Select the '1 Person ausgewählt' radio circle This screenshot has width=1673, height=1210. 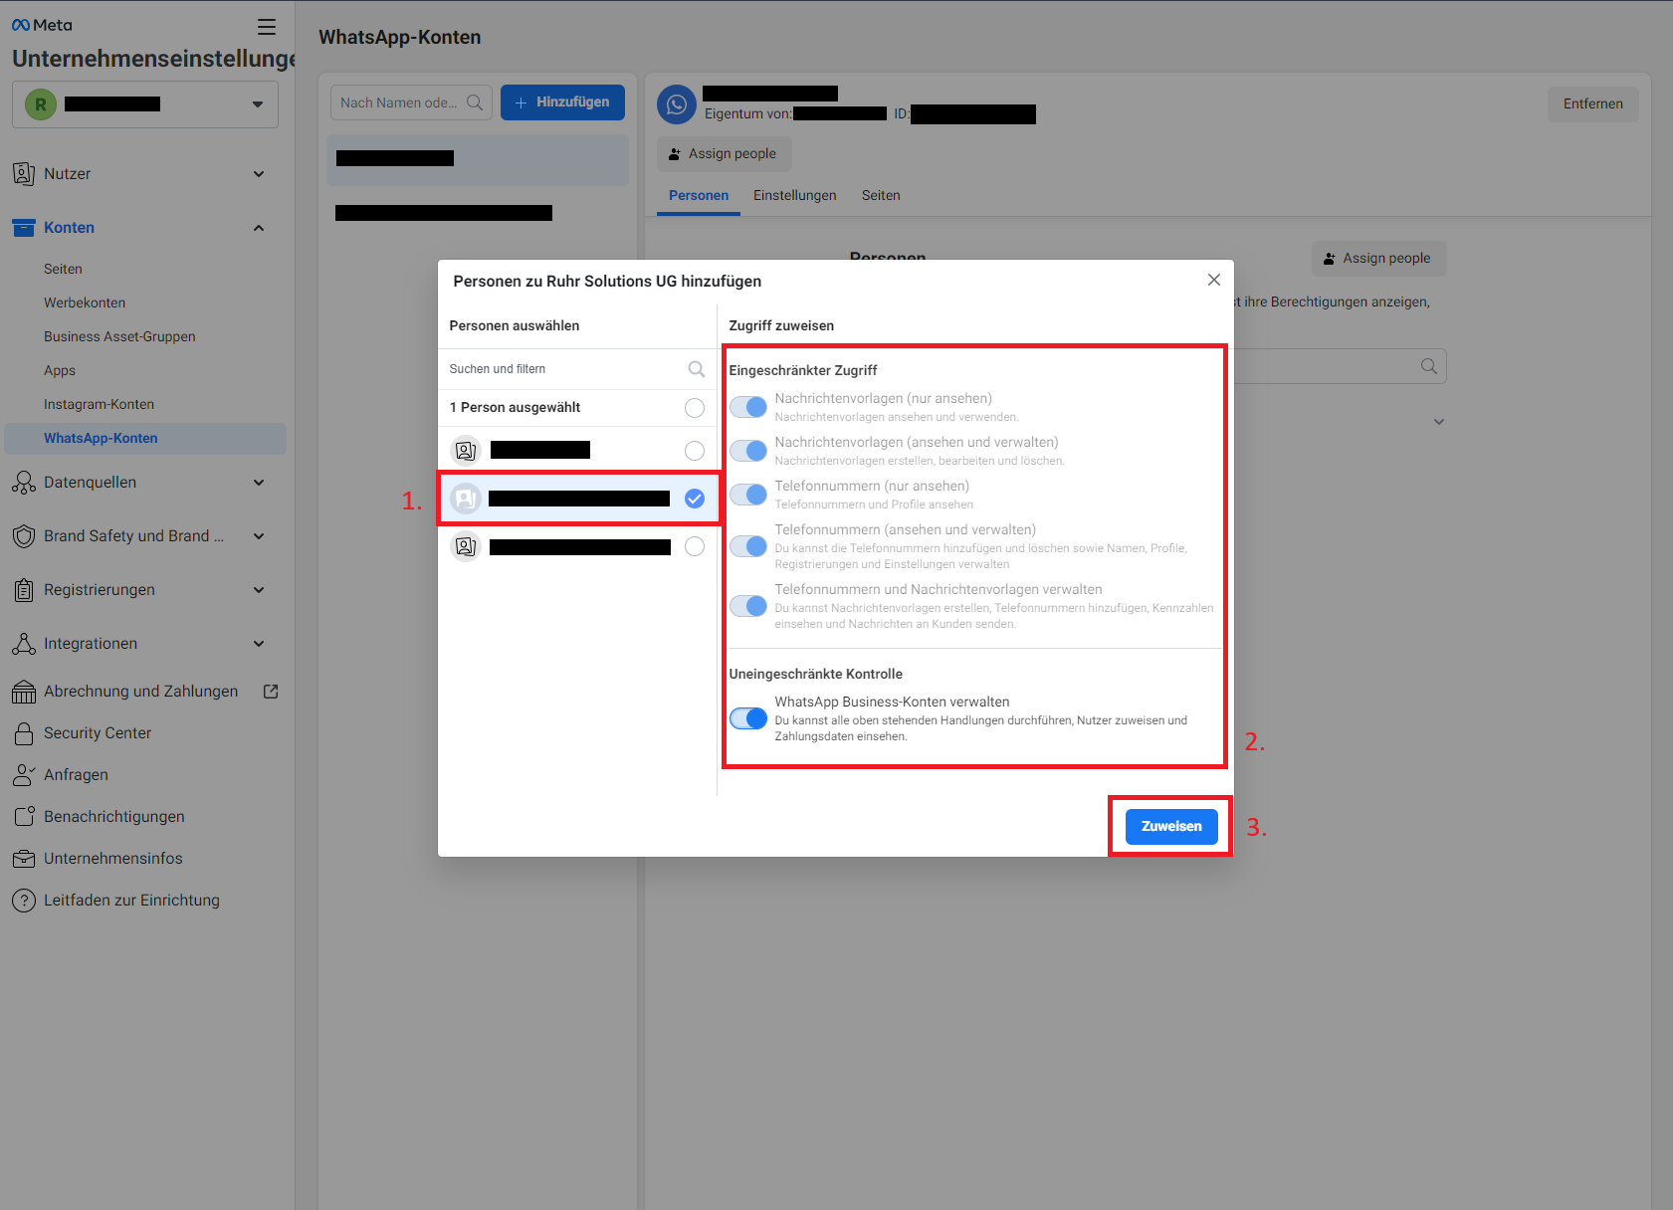pos(695,408)
